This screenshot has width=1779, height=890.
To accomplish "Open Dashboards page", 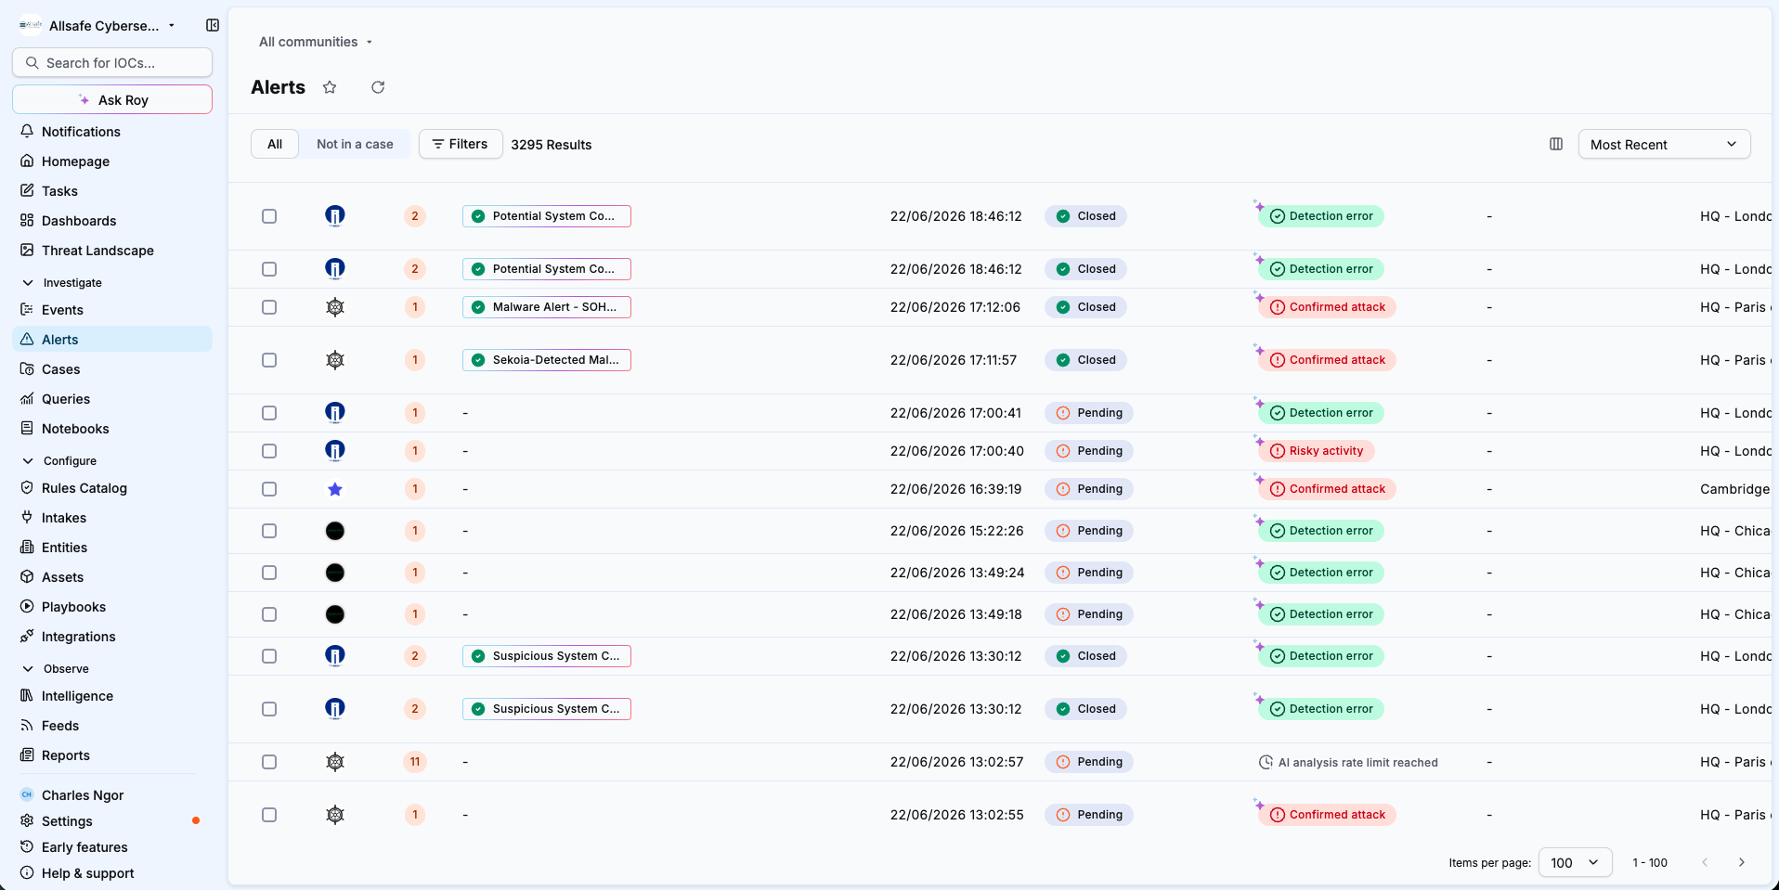I will (111, 221).
